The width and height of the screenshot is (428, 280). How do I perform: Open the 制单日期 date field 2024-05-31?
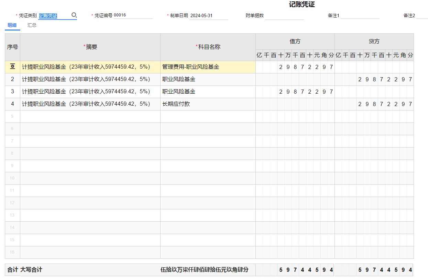pyautogui.click(x=208, y=16)
